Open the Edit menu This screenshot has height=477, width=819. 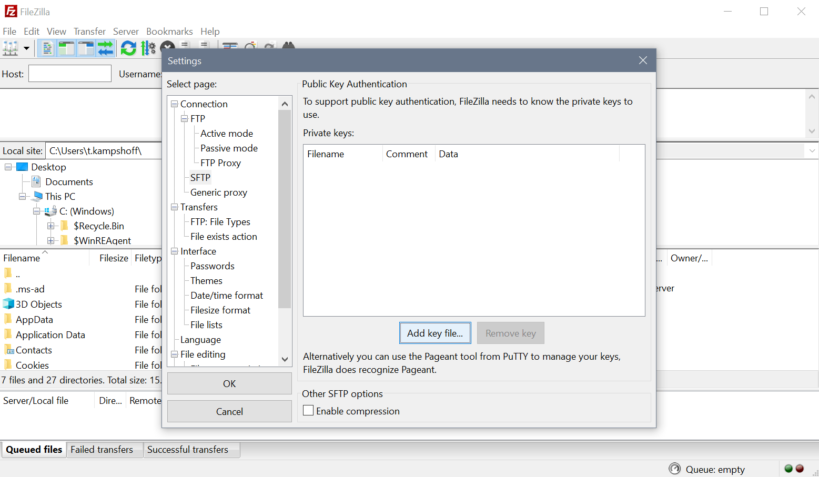point(32,31)
